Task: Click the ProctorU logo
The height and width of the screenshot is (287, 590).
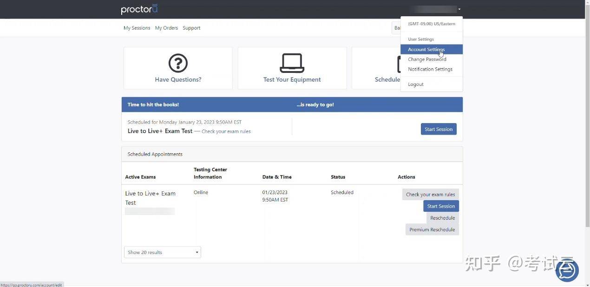Action: click(139, 9)
